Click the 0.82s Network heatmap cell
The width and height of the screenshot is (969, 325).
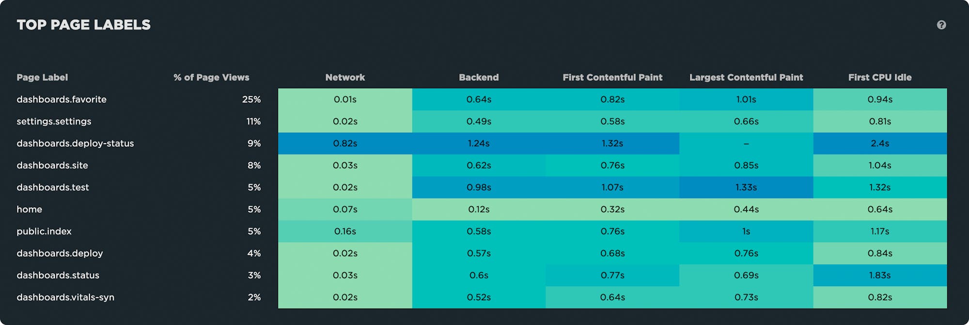[x=345, y=143]
